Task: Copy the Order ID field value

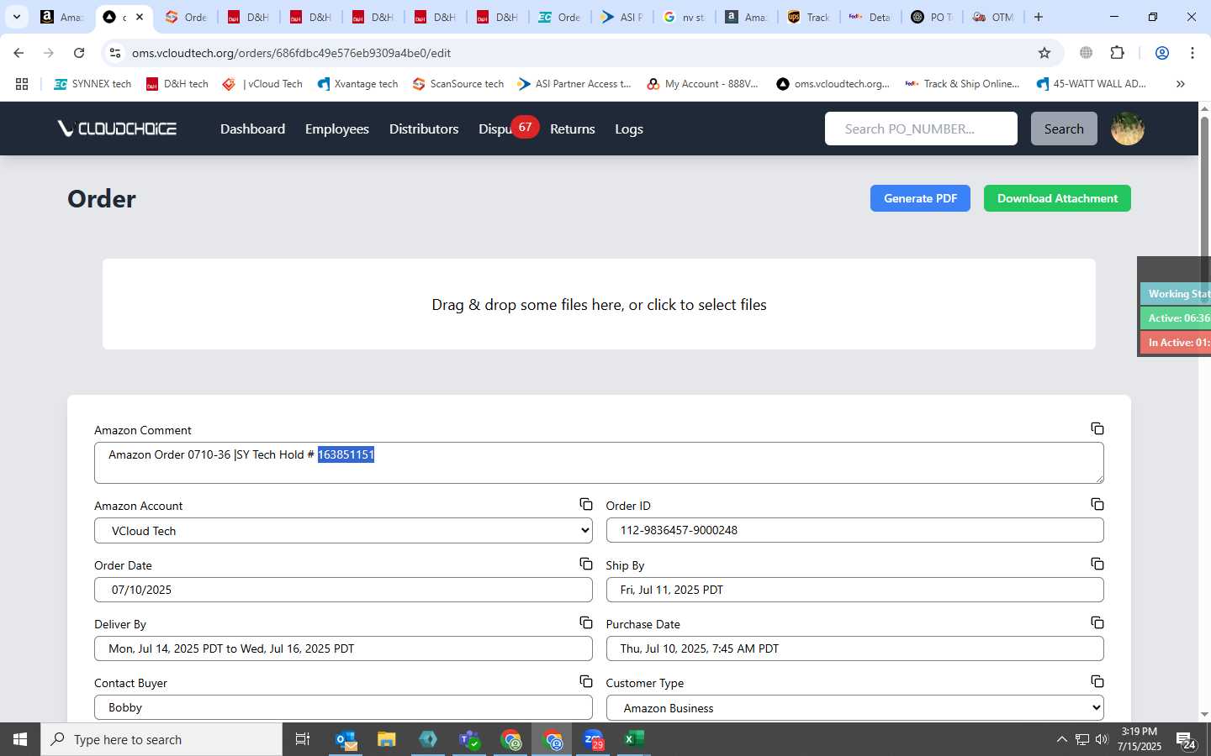Action: point(1097,505)
